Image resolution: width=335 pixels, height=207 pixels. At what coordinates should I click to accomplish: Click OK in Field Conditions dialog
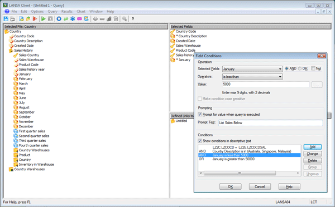(x=230, y=186)
